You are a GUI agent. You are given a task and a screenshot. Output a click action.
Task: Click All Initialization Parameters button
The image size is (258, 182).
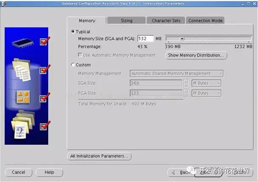(x=99, y=156)
